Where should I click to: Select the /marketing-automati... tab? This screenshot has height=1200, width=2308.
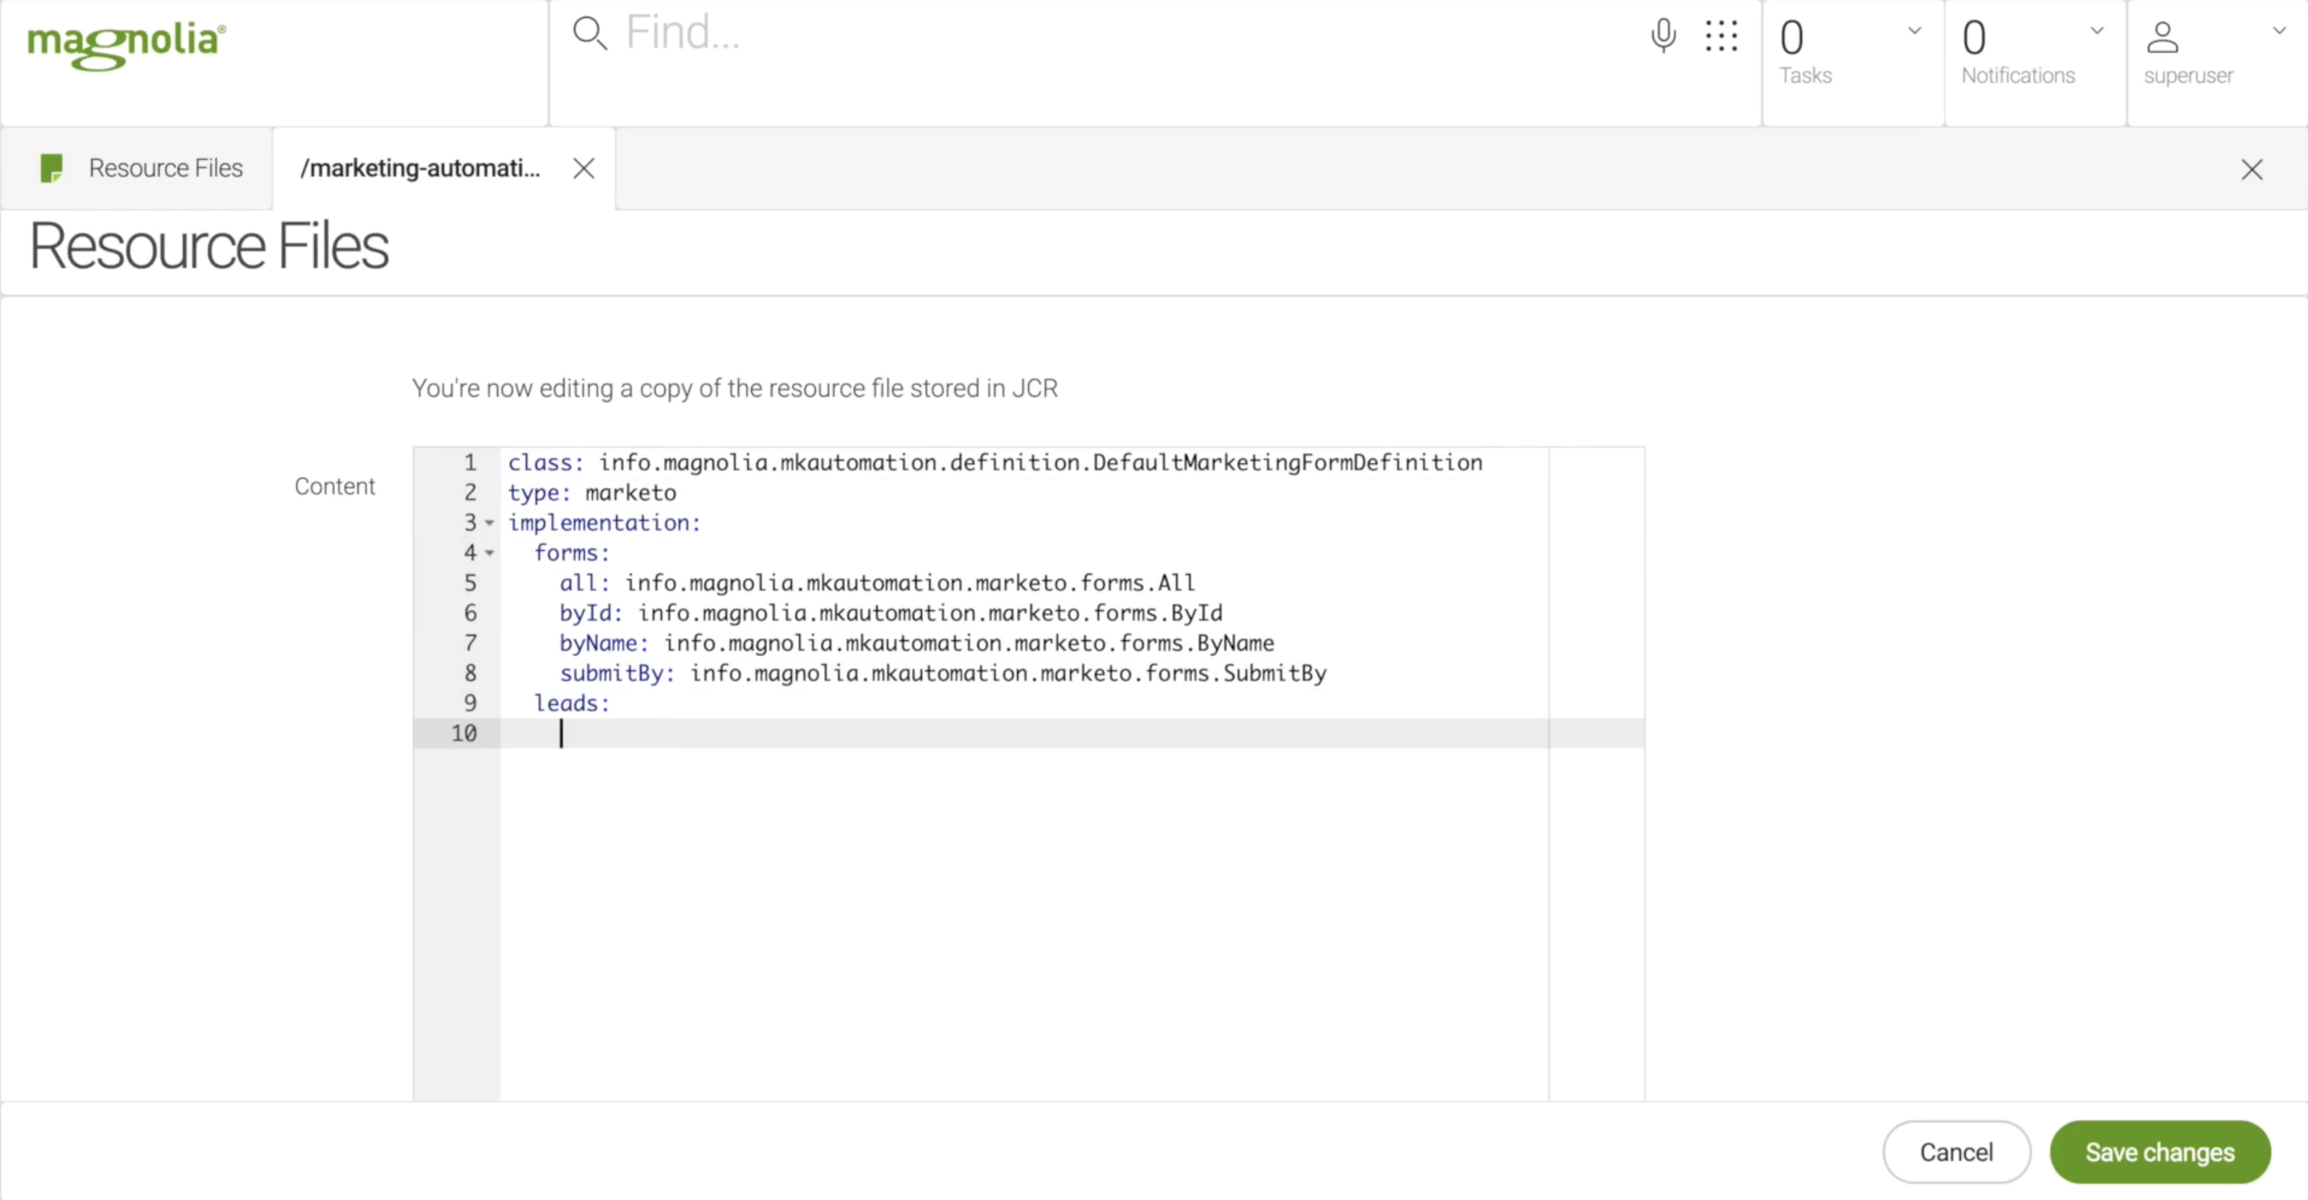(x=420, y=168)
